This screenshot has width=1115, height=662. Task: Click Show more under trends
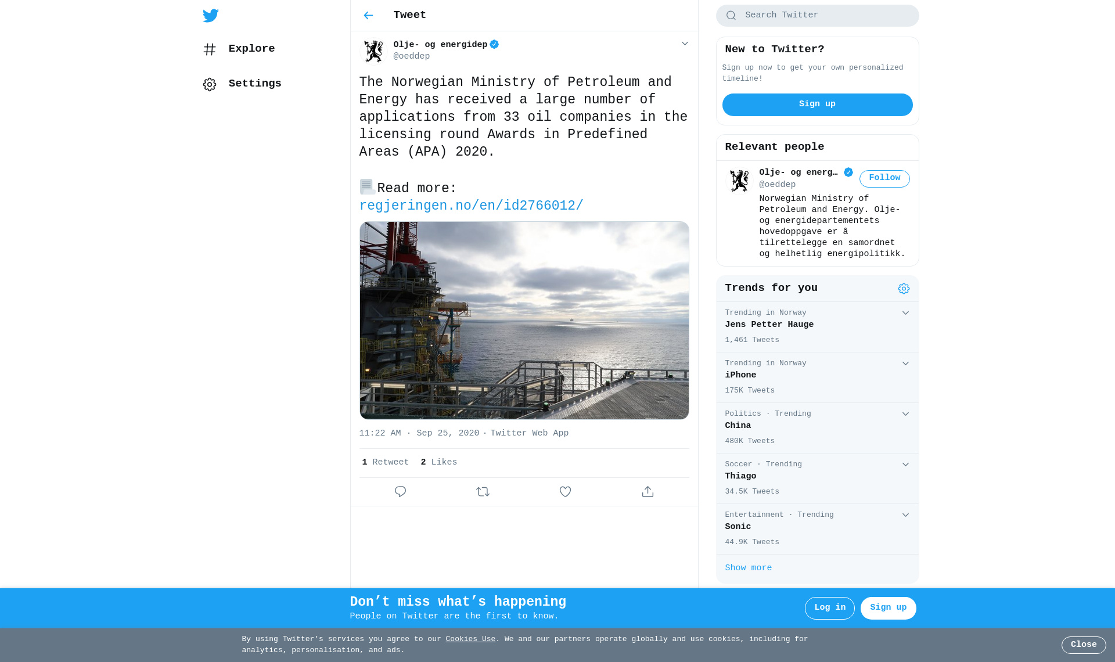[x=748, y=568]
